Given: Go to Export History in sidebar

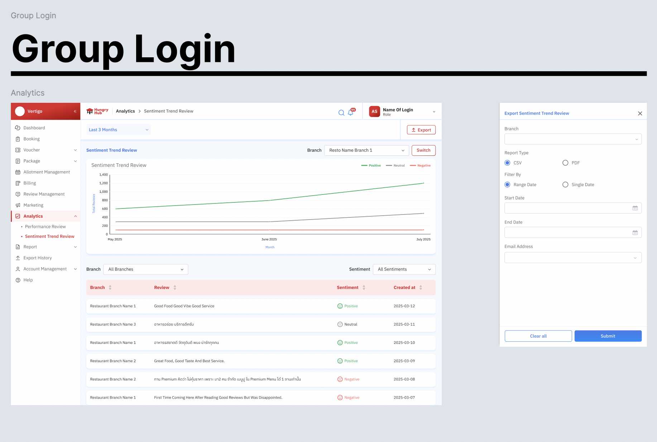Looking at the screenshot, I should 38,258.
